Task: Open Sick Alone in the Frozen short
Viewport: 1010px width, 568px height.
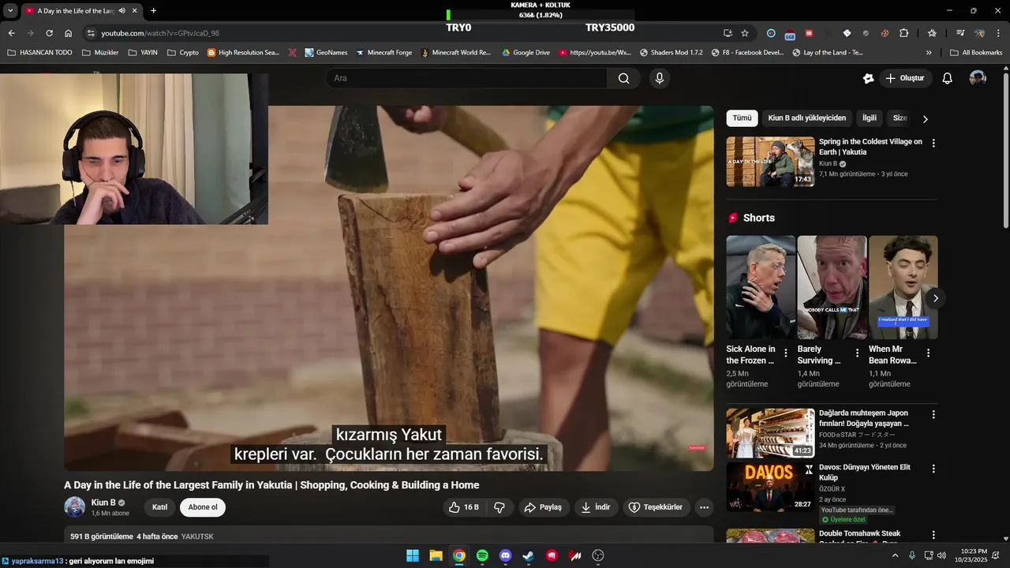Action: click(761, 287)
